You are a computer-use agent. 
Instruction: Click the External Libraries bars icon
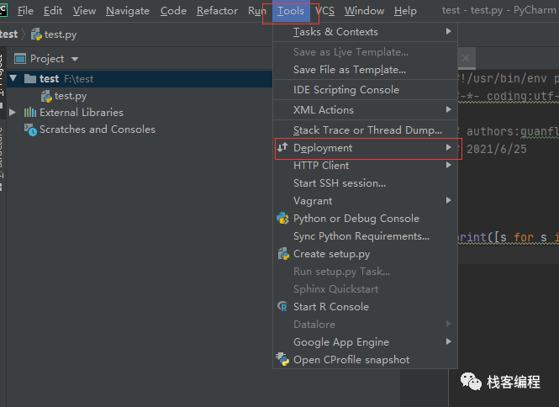[x=30, y=113]
